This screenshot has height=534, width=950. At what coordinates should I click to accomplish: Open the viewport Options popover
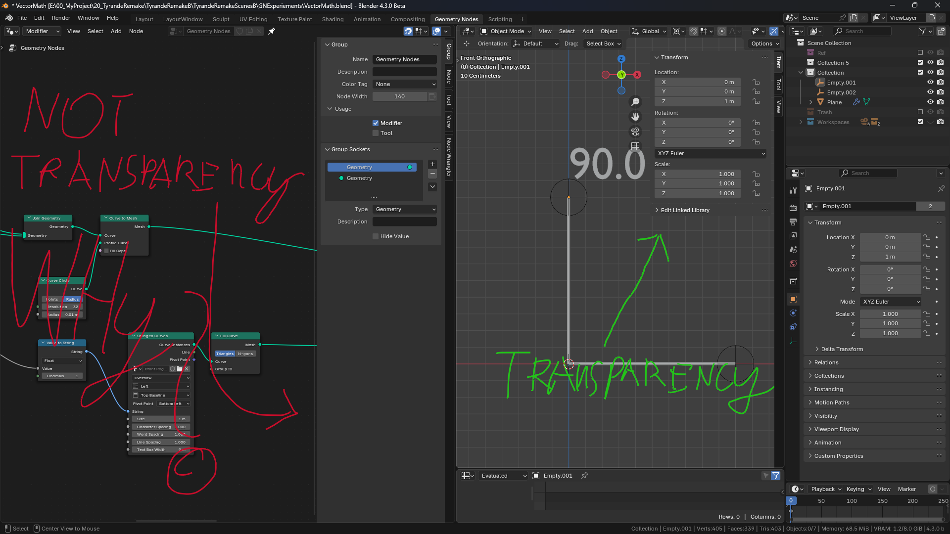765,44
